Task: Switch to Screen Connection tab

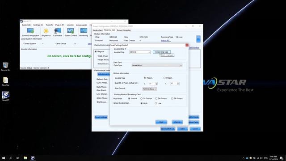Action: coord(124,30)
